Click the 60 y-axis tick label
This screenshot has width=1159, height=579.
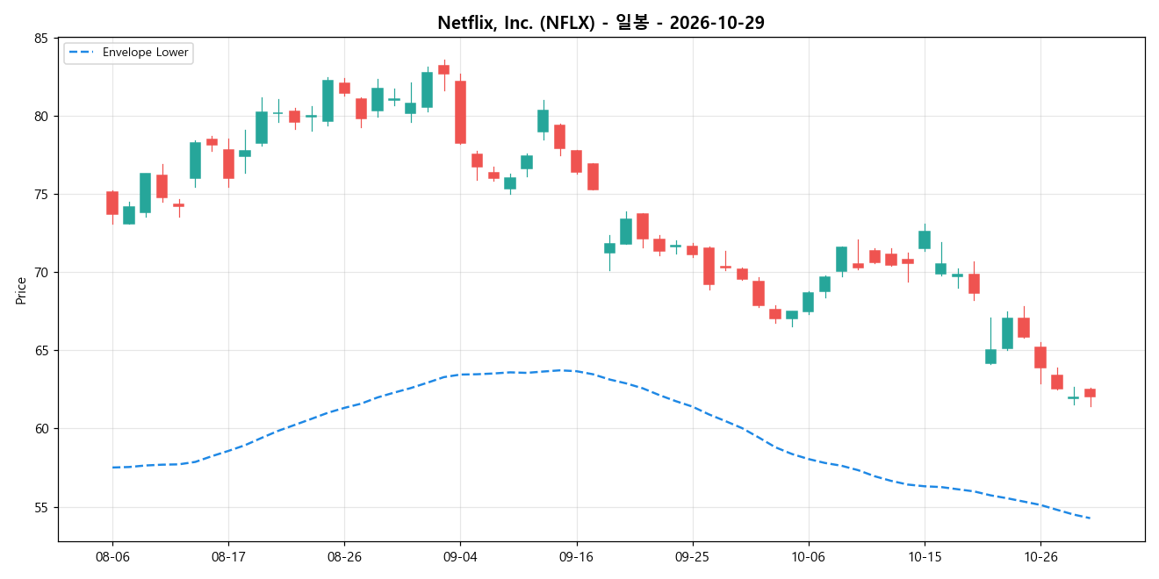tap(41, 428)
